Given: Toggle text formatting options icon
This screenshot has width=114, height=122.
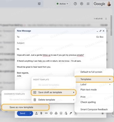Looking at the screenshot, I should tap(36, 113).
